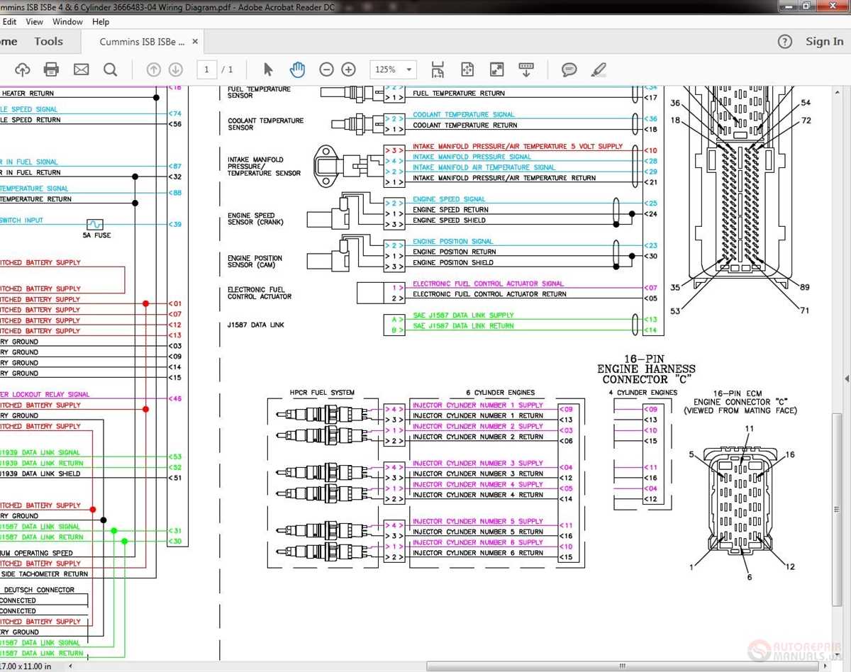
Task: Click SAE J1587 Data Link Supply text
Action: (x=463, y=315)
